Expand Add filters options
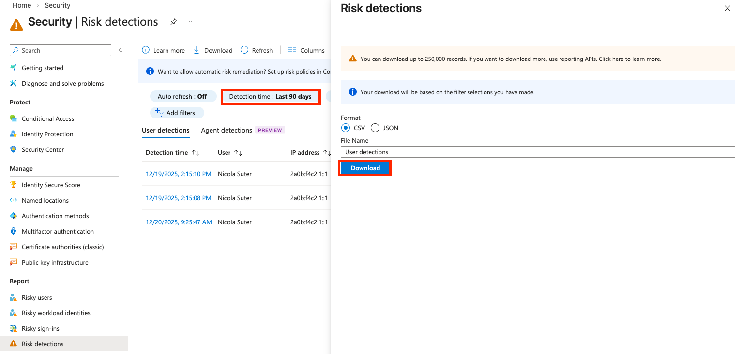 tap(177, 113)
